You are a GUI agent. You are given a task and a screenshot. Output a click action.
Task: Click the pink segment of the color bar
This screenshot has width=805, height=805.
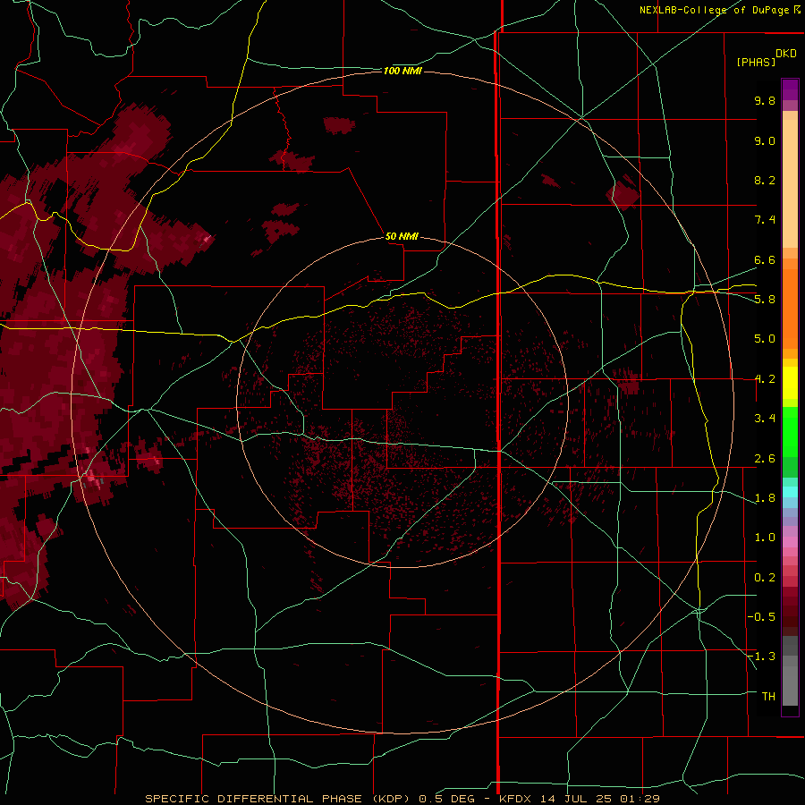click(x=790, y=542)
